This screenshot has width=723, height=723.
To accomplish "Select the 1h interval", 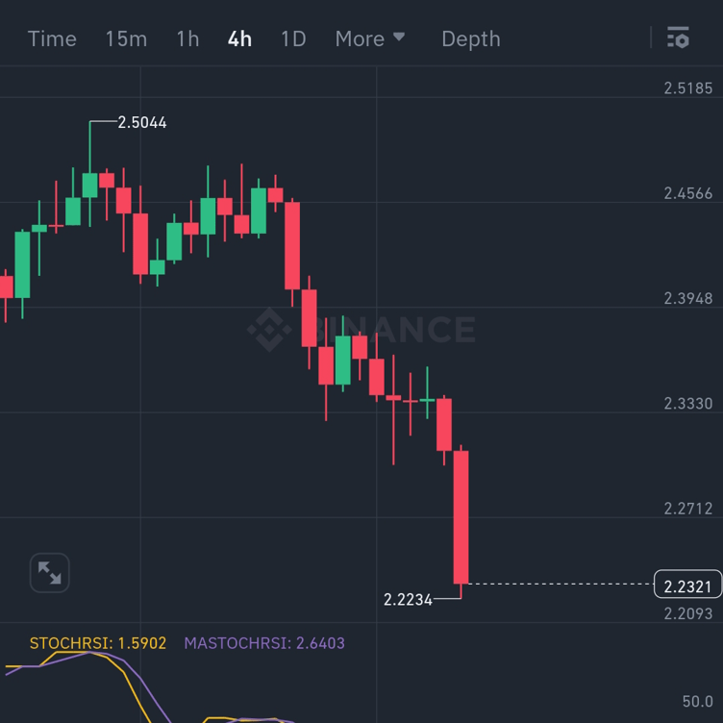I will (187, 38).
